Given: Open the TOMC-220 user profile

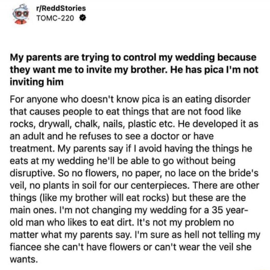Looking at the screenshot, I should click(55, 18).
